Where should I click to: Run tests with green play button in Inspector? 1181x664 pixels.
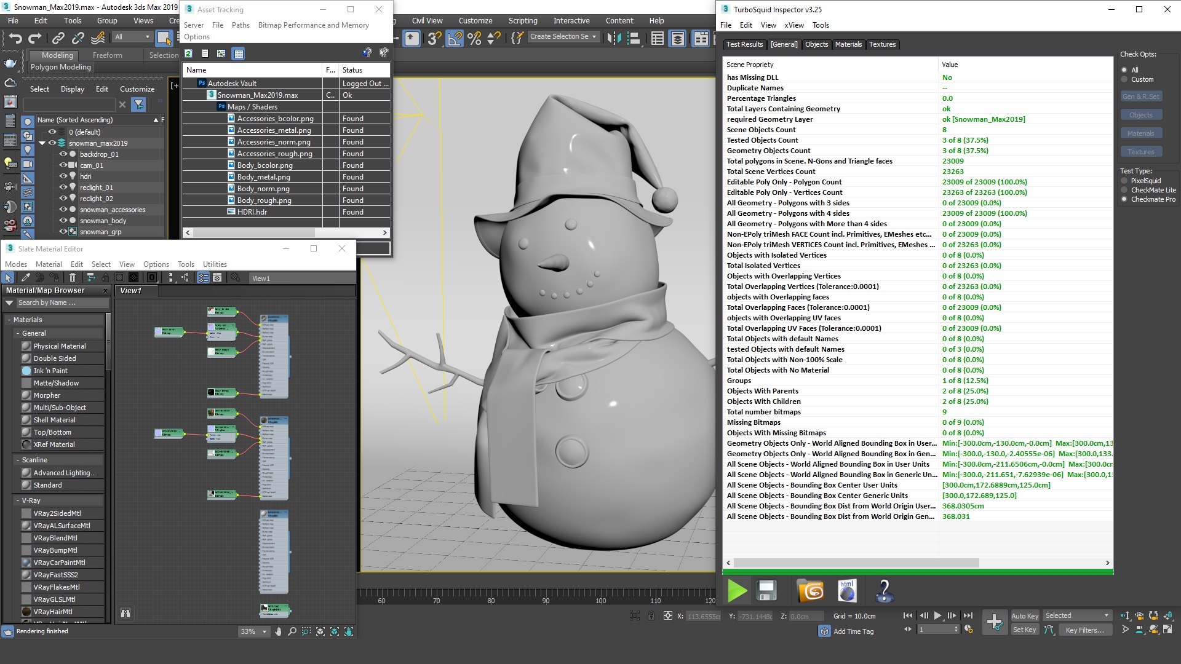737,591
